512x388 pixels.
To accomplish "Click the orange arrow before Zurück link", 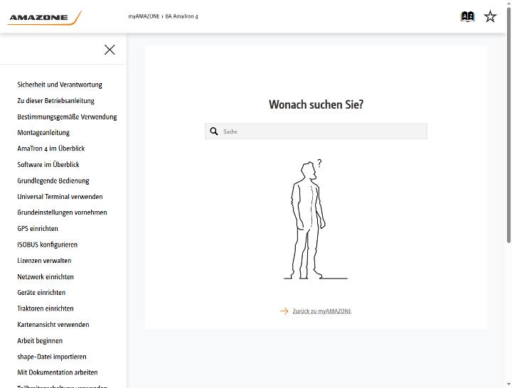I will click(284, 311).
